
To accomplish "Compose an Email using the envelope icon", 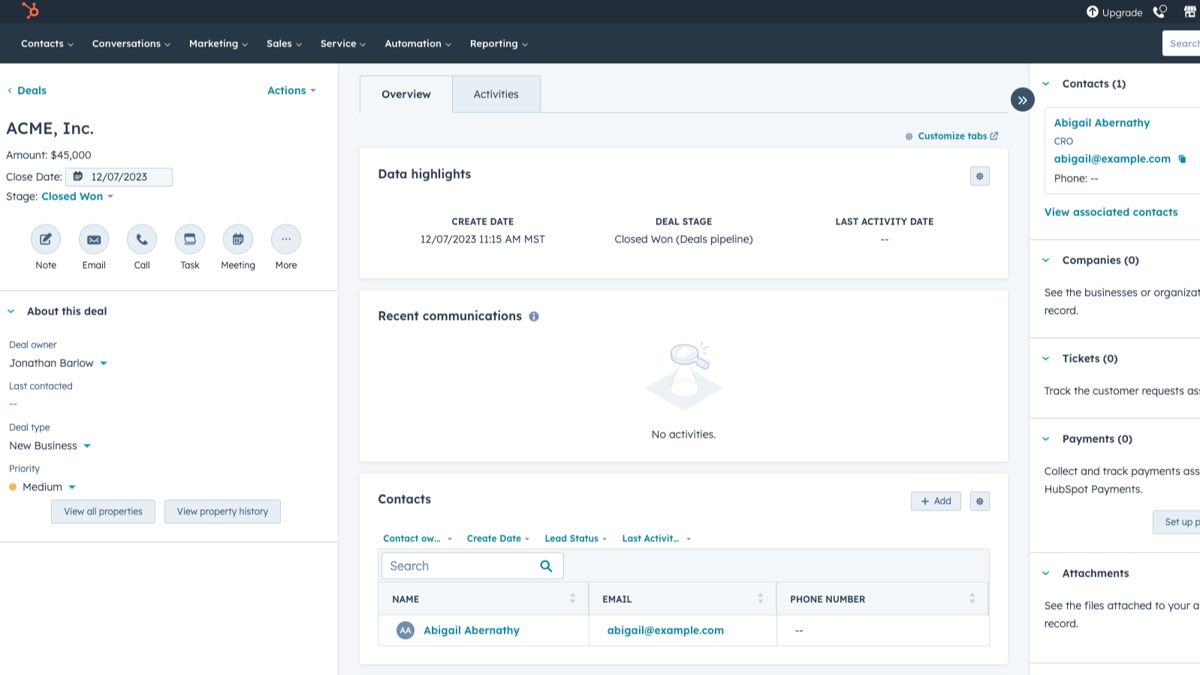I will [94, 240].
